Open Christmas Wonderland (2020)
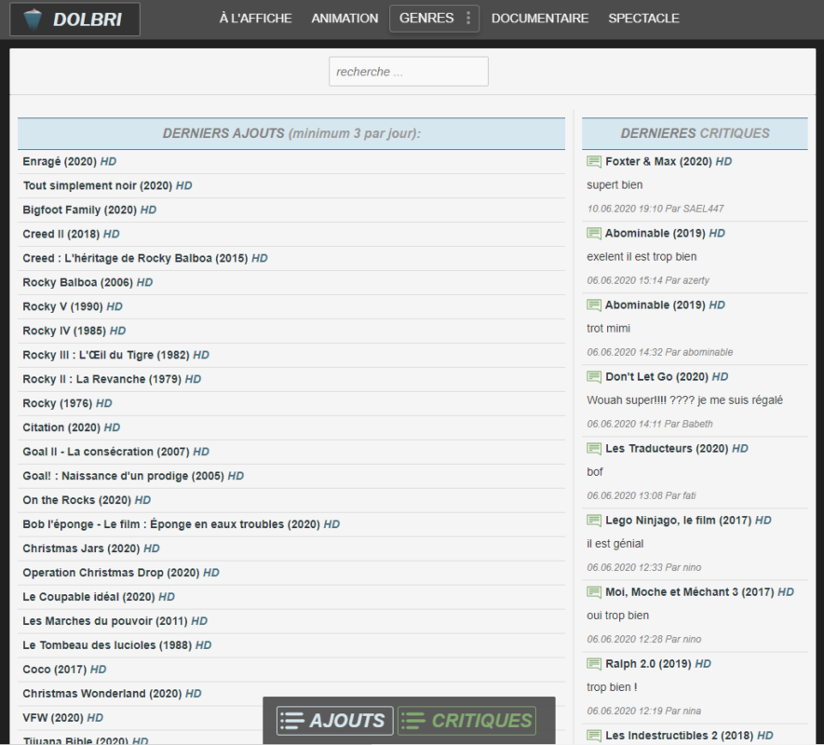Image resolution: width=824 pixels, height=745 pixels. tap(112, 694)
